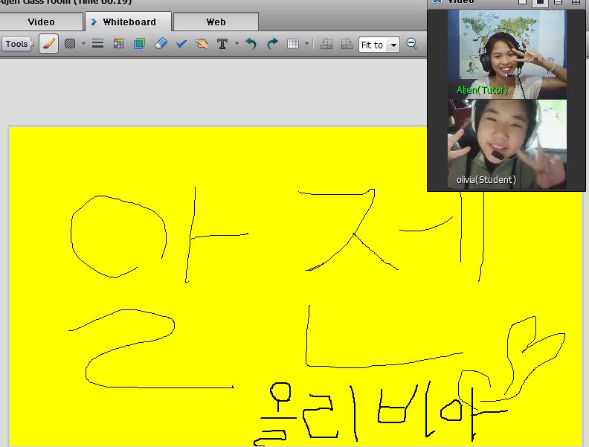Screen dimensions: 589x447
Task: Click the blue checkmark tool
Action: pyautogui.click(x=181, y=44)
